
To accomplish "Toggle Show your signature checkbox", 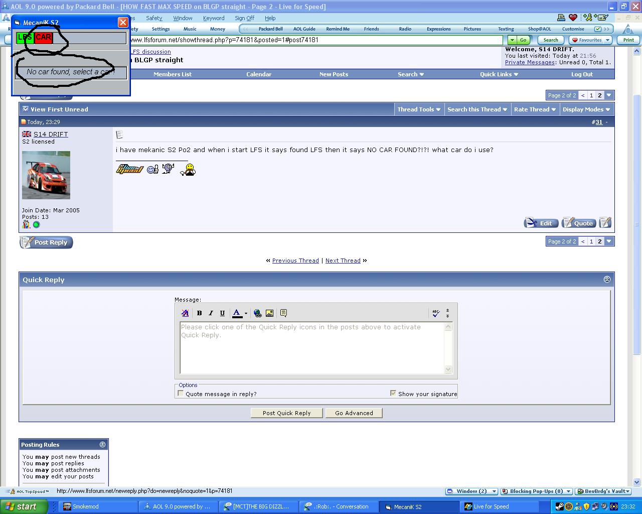I will [393, 394].
